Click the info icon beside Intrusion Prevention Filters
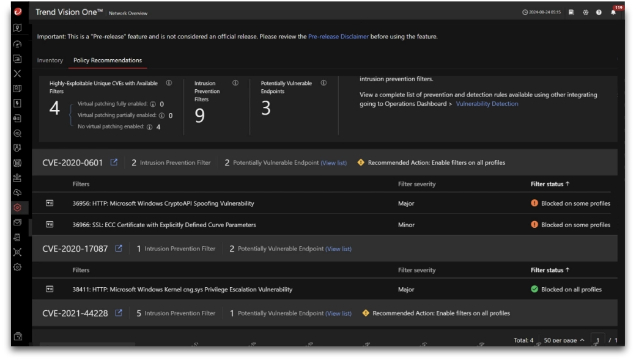Image resolution: width=636 pixels, height=361 pixels. coord(235,83)
